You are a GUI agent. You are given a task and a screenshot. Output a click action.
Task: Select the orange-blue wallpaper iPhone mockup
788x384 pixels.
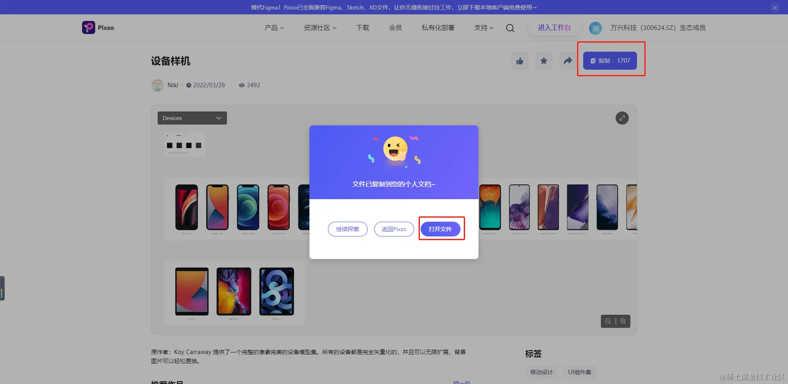[218, 207]
